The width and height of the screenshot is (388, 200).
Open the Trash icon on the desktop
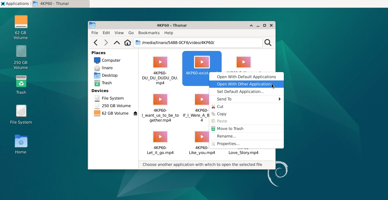point(21,85)
